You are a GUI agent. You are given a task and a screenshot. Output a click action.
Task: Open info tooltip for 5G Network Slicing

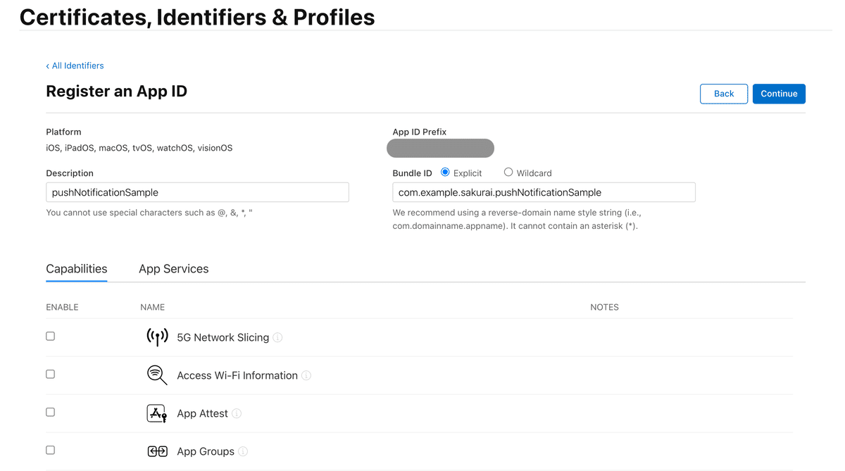(x=277, y=338)
